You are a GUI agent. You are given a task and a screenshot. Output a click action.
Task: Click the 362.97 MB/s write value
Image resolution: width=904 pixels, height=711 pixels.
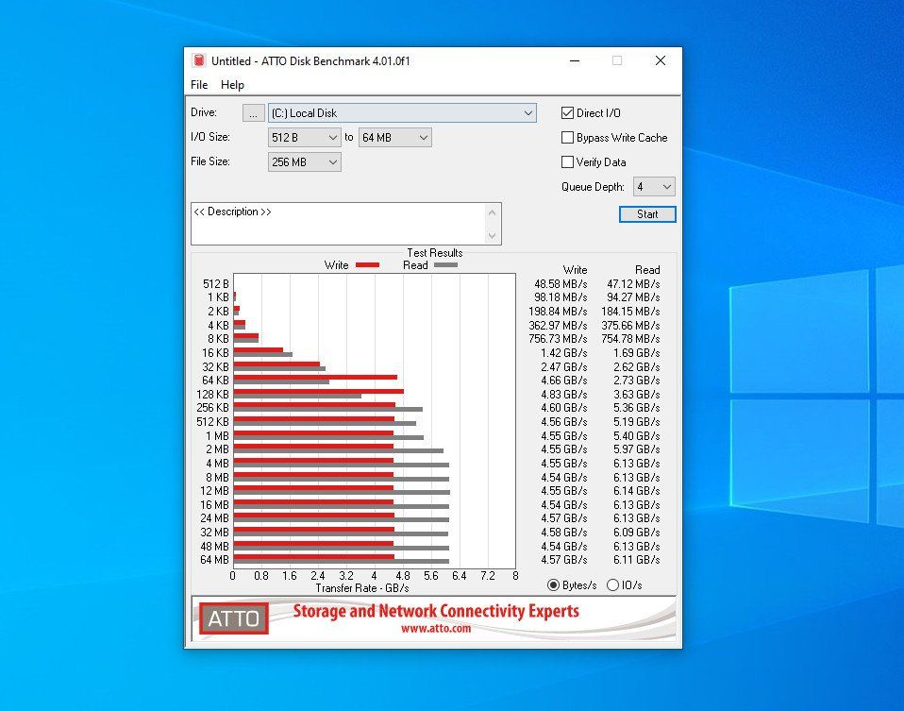[558, 326]
